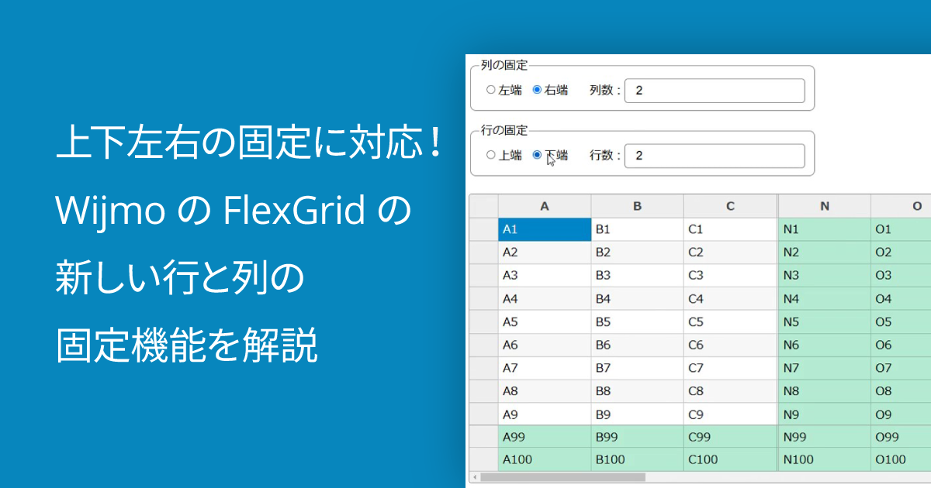Click frozen cell N1
Screen dimensions: 931x488
pos(824,229)
